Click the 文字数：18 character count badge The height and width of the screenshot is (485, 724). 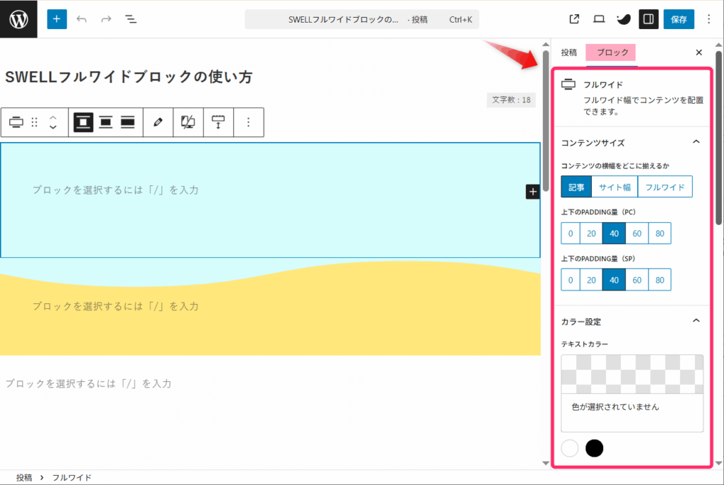511,100
